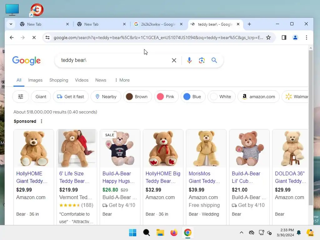Click the Build-A-Bear SALE bear image
Viewport: 320px width, 240px height.
coord(120,148)
